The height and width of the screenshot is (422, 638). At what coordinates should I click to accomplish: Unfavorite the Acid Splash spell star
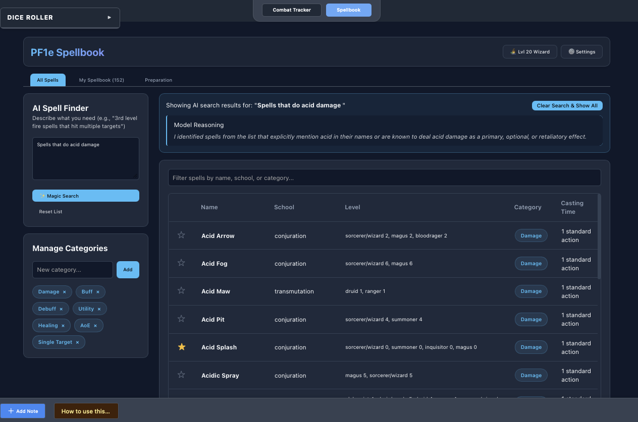[x=181, y=347]
